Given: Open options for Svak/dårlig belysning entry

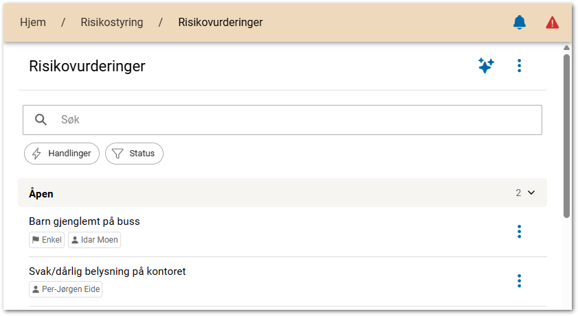Looking at the screenshot, I should click(x=519, y=281).
